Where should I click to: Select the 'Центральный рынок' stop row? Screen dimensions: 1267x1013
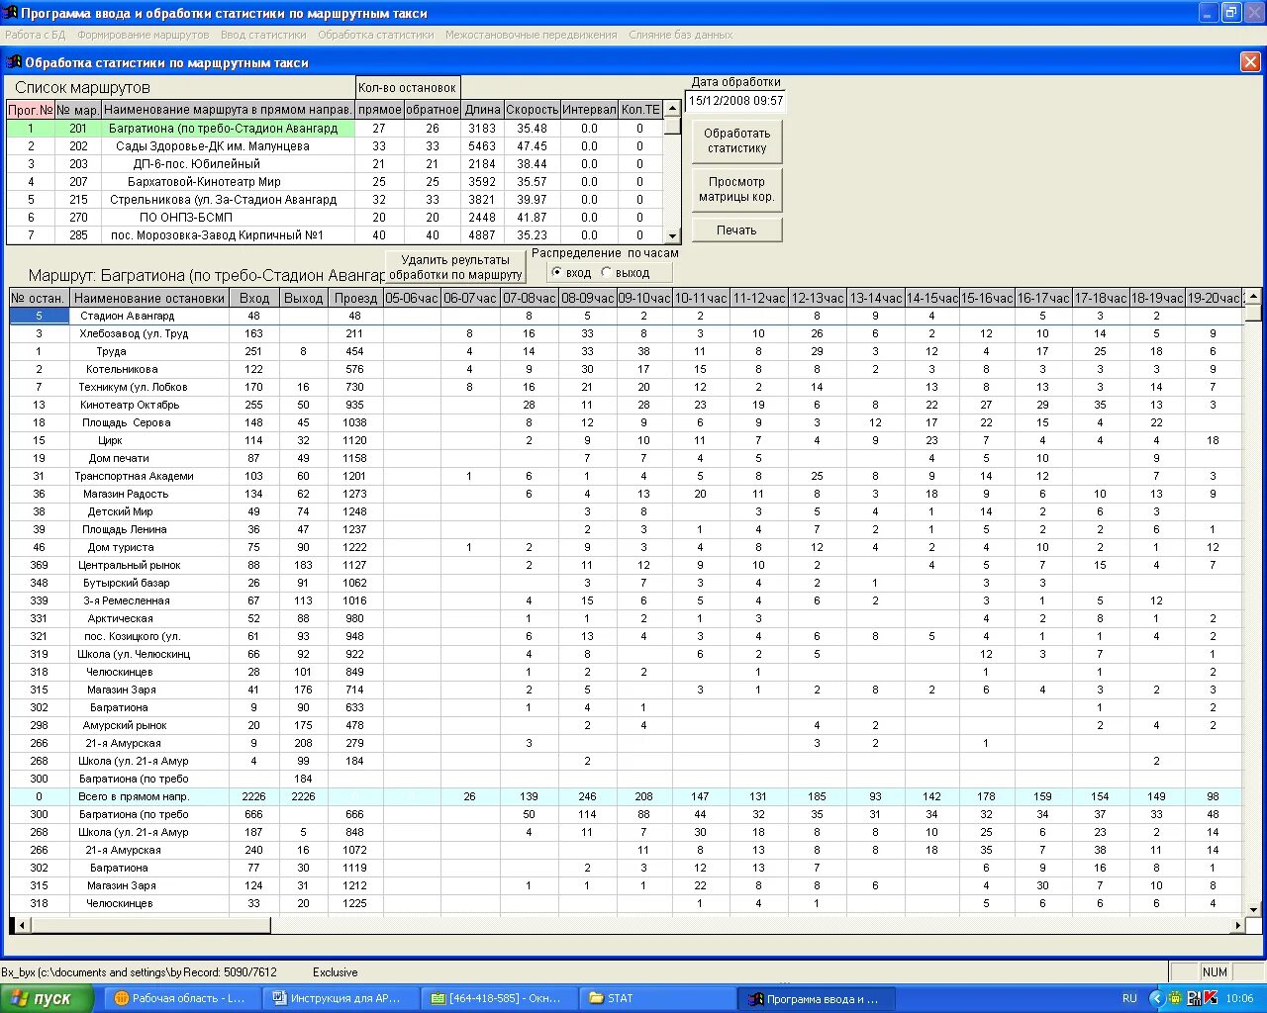[627, 565]
